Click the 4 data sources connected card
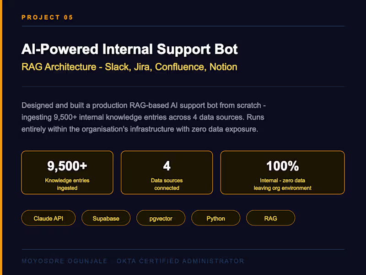Viewport: 366px width, 275px height. point(167,173)
